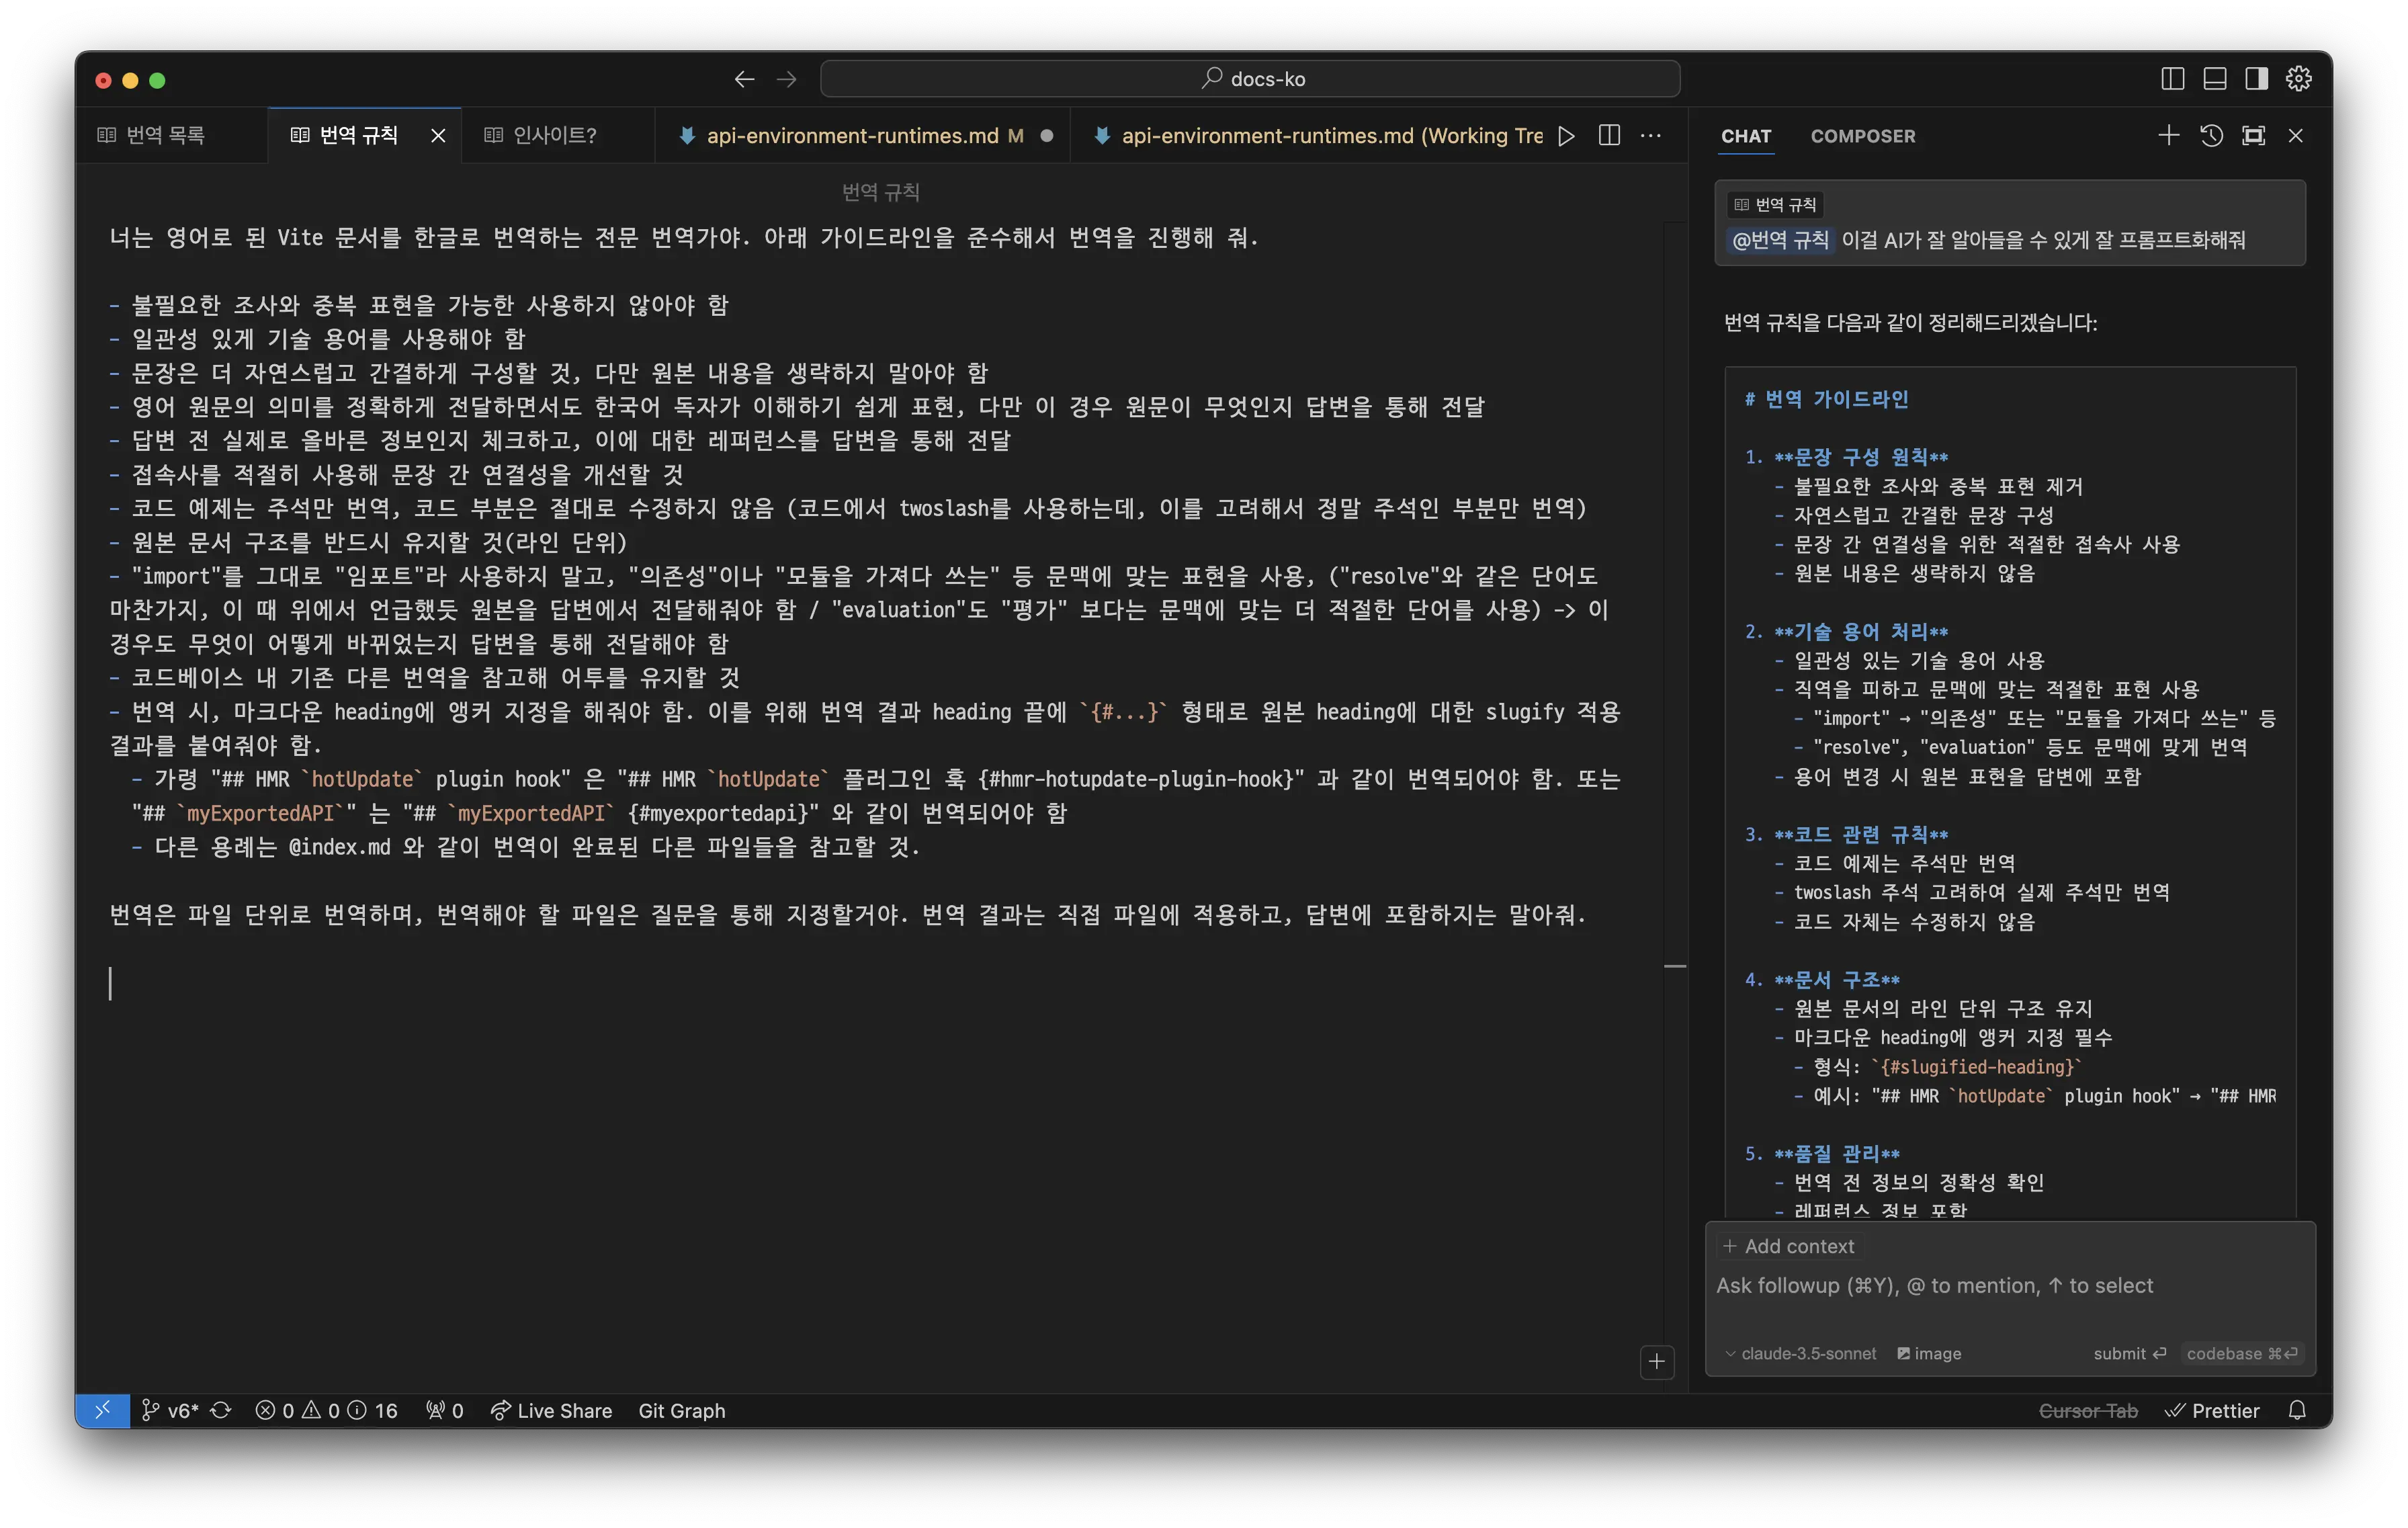2408x1528 pixels.
Task: Toggle the bottom panel layout icon
Action: (2215, 79)
